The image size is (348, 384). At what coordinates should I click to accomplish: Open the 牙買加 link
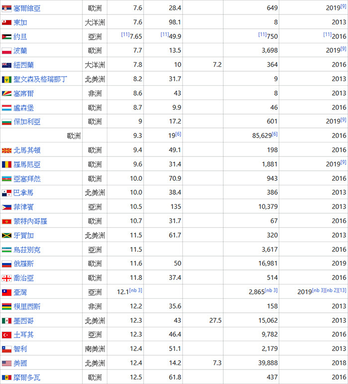(24, 236)
